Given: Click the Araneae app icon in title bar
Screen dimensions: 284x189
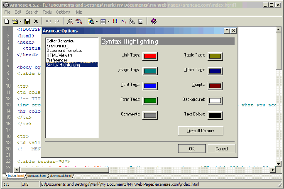Looking at the screenshot, I should 6,5.
